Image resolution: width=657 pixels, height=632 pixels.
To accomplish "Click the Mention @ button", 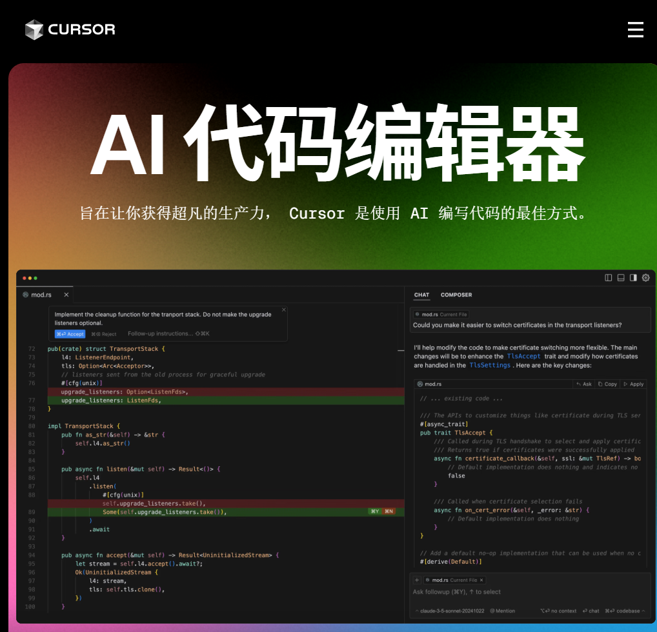I will 502,611.
